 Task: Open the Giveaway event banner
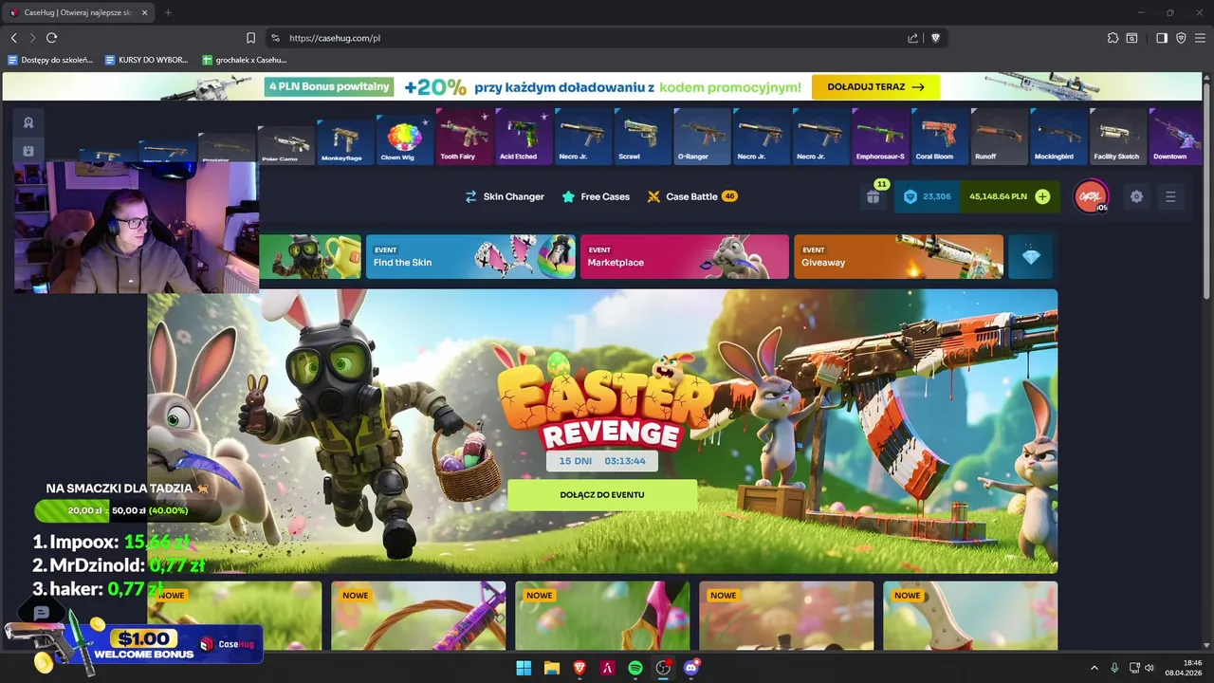898,256
